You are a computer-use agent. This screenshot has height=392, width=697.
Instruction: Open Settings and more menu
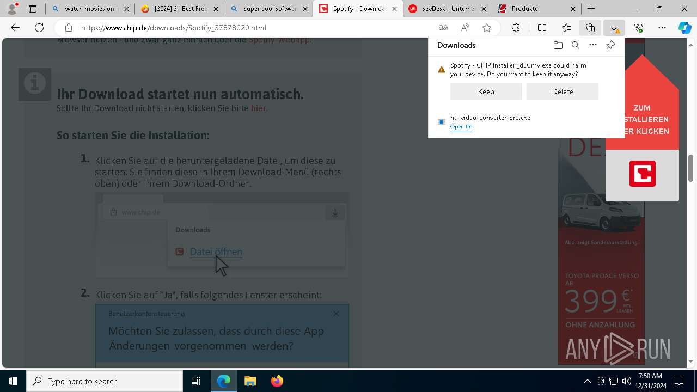pos(662,28)
